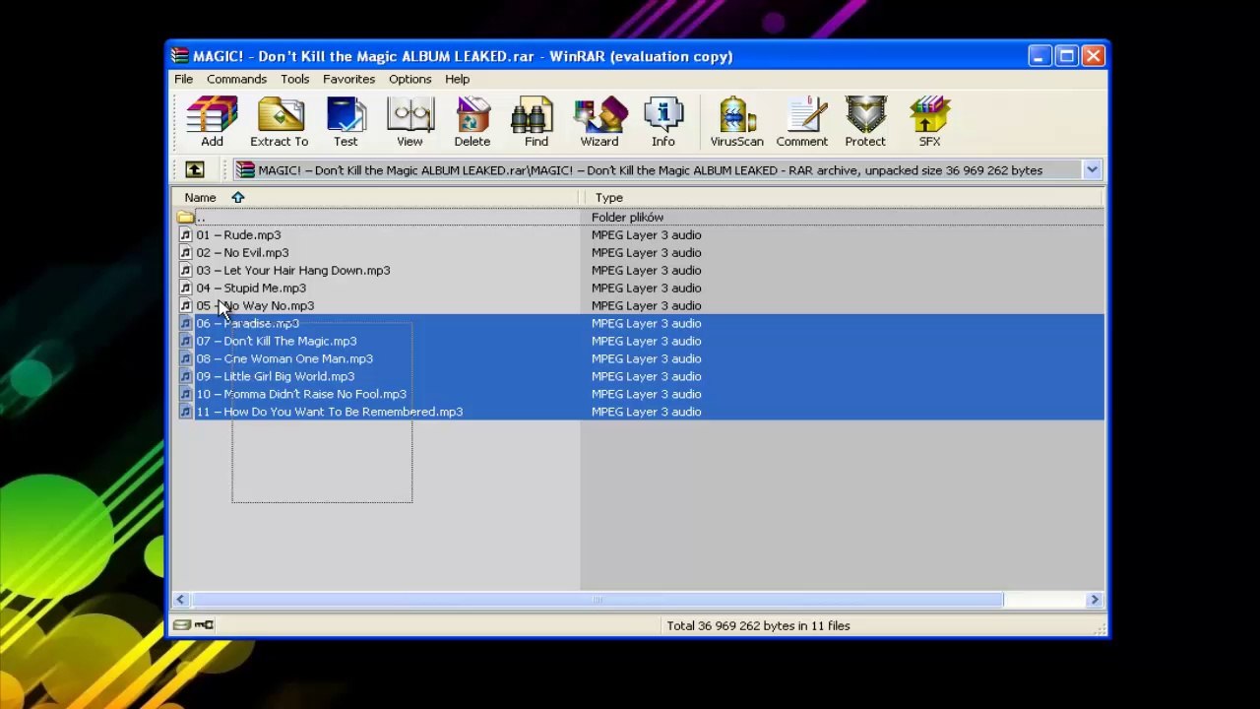Click the horizontal scrollbar thumb
Image resolution: width=1260 pixels, height=709 pixels.
[x=596, y=600]
